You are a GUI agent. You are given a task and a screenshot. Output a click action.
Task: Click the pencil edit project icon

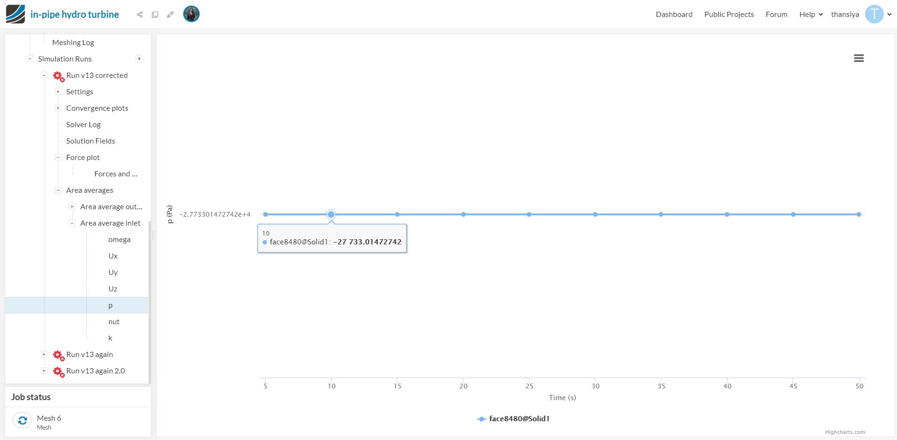click(170, 15)
